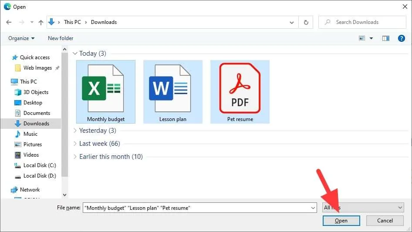Select the Monthly budget Excel file
The image size is (412, 232).
point(106,92)
